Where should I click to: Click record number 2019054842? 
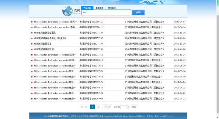click(91, 88)
